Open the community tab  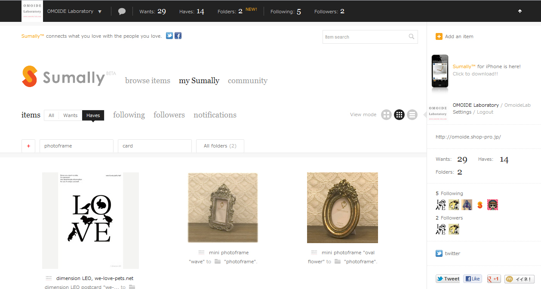[x=248, y=81]
